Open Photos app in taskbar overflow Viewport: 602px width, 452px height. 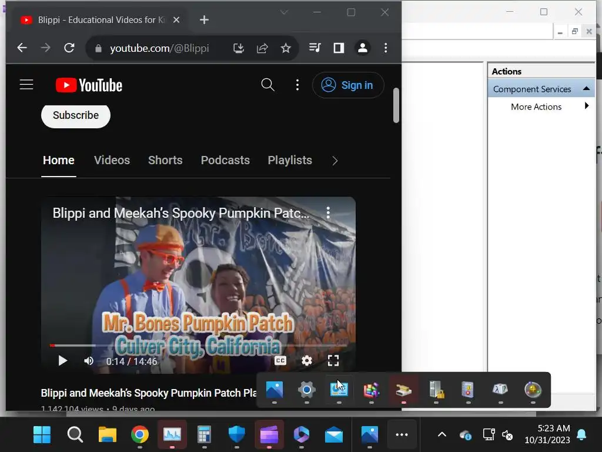pyautogui.click(x=275, y=390)
